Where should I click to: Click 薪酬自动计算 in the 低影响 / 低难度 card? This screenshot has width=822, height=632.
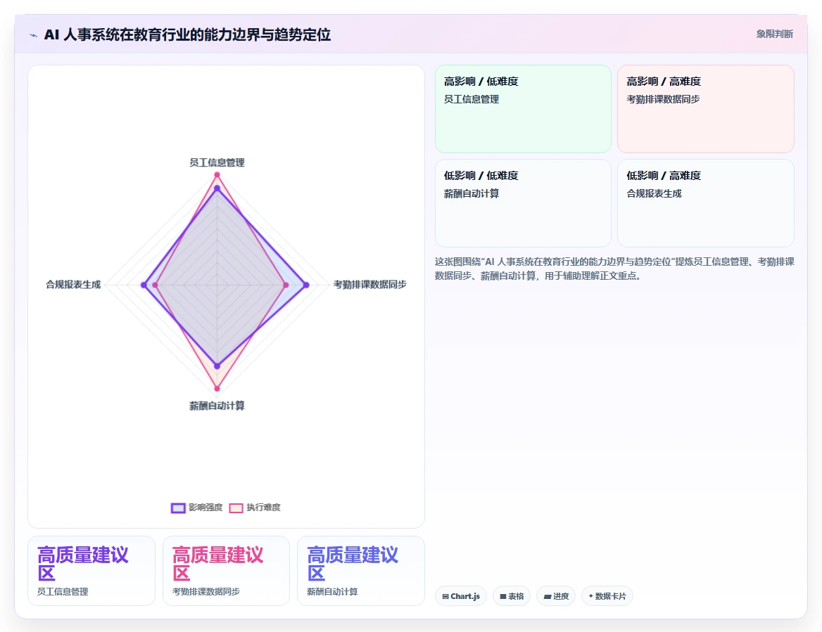click(472, 194)
